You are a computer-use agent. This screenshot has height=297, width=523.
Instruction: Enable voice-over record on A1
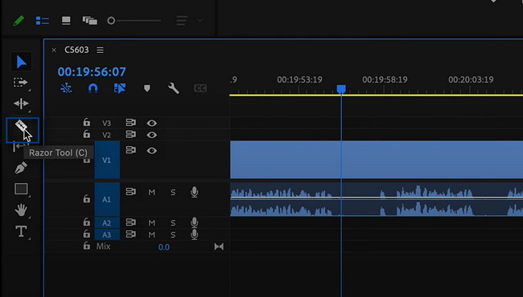coord(194,192)
